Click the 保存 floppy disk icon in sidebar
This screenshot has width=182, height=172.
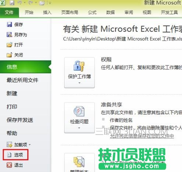click(9, 25)
